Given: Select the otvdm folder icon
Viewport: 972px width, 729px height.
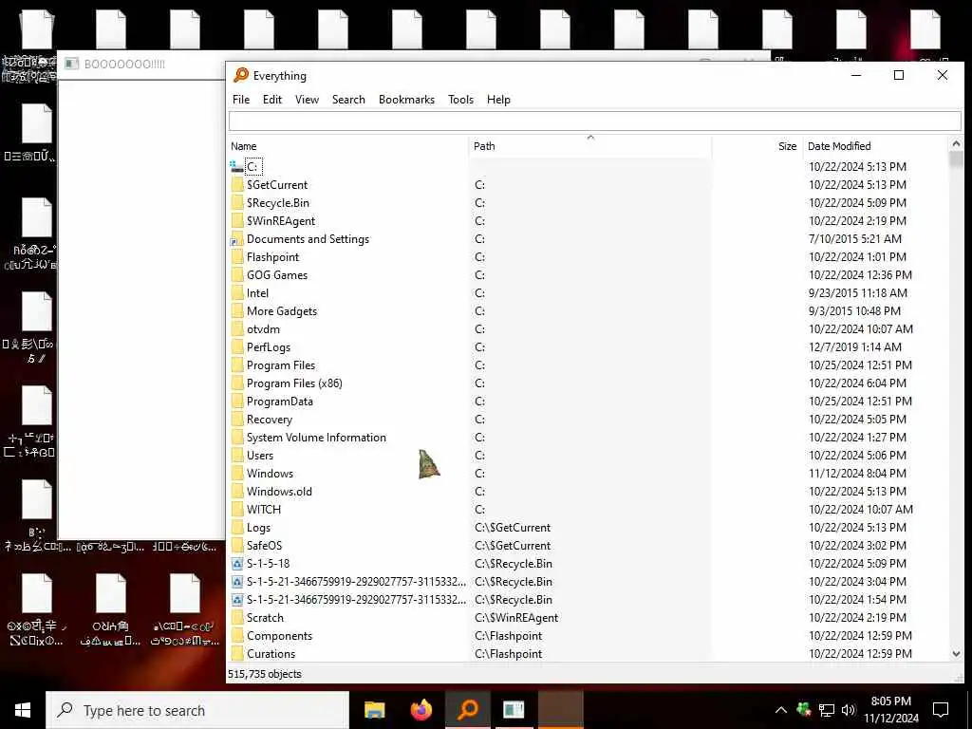Looking at the screenshot, I should [x=236, y=329].
